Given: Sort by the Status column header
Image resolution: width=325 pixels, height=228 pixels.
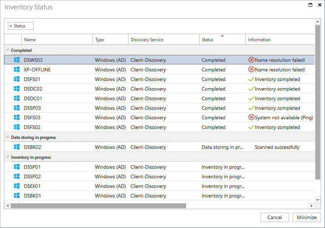Looking at the screenshot, I should click(x=222, y=39).
